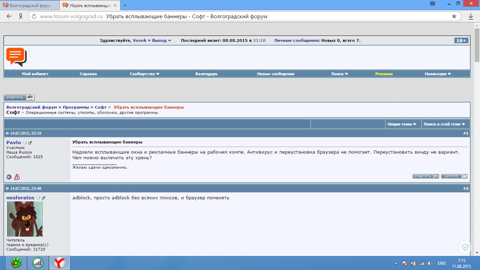
Task: Click the Adguard shield icon
Action: click(465, 247)
